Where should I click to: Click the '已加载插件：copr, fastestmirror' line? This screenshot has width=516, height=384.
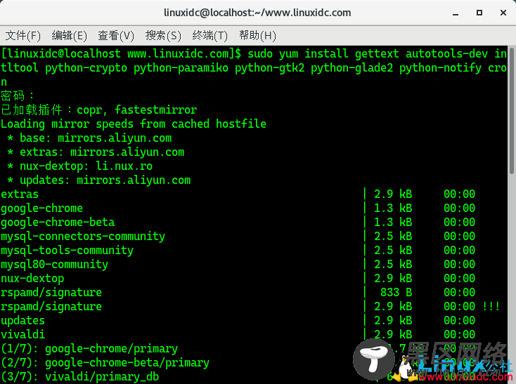98,110
